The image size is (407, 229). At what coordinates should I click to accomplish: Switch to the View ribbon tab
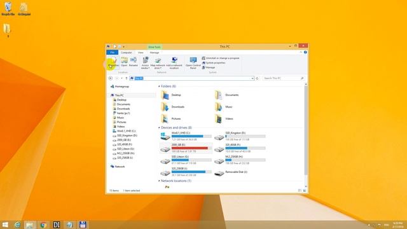tap(141, 52)
